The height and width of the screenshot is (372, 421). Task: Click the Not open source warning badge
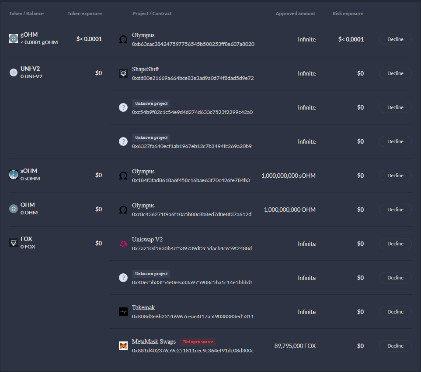tap(198, 342)
